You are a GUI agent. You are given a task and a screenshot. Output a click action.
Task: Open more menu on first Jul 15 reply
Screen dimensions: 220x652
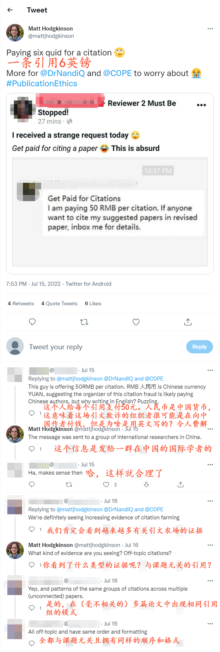click(210, 370)
